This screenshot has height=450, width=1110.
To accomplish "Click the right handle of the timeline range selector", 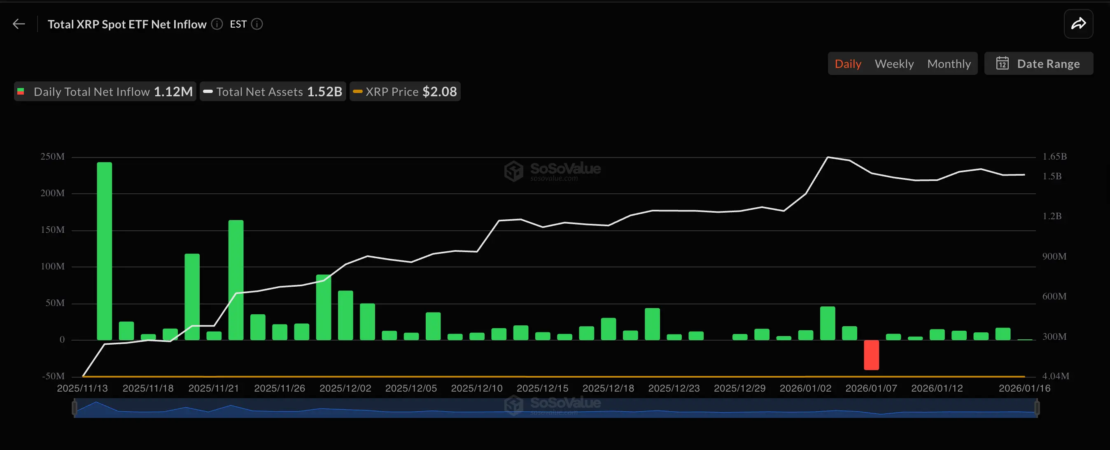I will [x=1036, y=407].
